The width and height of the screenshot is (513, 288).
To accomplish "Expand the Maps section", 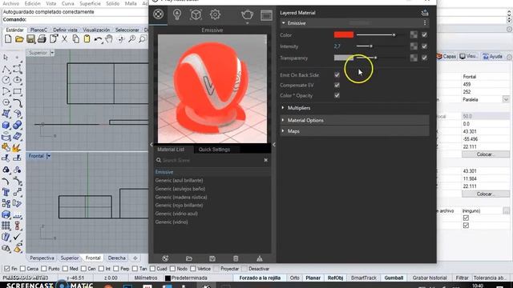I will (x=283, y=131).
